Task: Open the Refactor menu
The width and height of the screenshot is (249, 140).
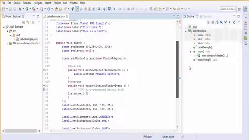Action: tap(27, 3)
